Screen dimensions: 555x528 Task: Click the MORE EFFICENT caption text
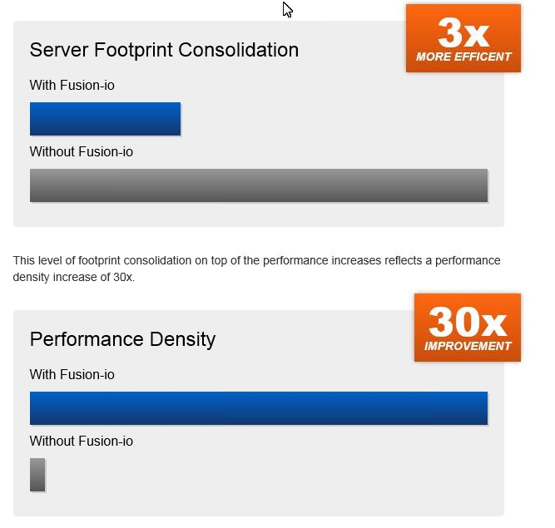[x=463, y=57]
